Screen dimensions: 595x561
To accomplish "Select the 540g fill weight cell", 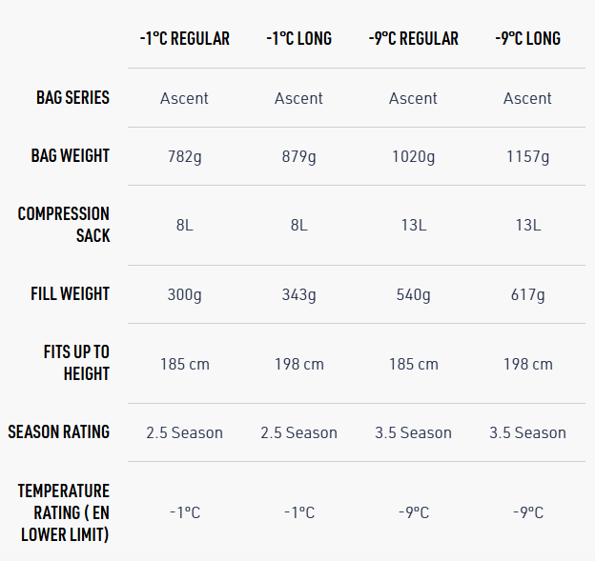I will (413, 294).
